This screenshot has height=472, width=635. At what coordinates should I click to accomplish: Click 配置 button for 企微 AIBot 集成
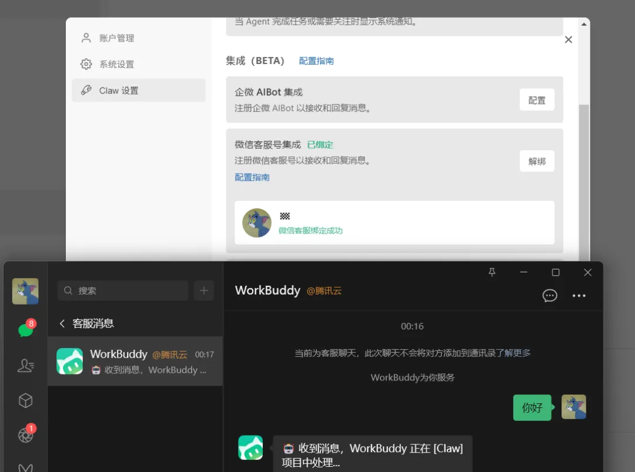coord(537,100)
